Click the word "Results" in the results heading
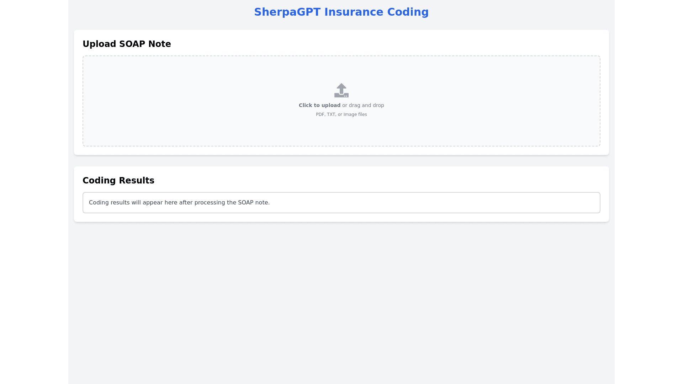Screen dimensions: 683x384 [x=136, y=181]
